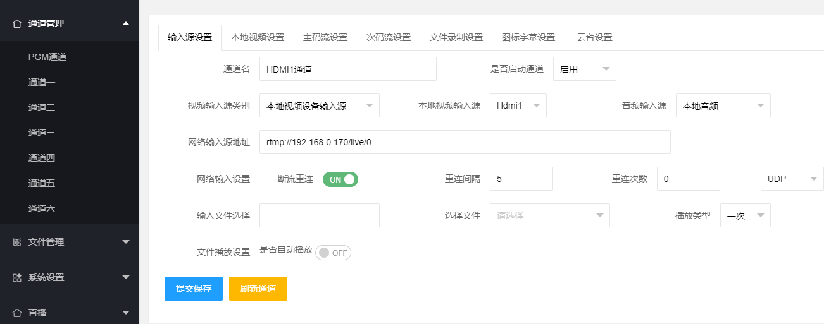Image resolution: width=824 pixels, height=324 pixels.
Task: Select PGM通道 in the sidebar
Action: pyautogui.click(x=47, y=57)
